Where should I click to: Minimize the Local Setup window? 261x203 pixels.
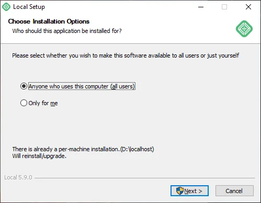click(201, 7)
